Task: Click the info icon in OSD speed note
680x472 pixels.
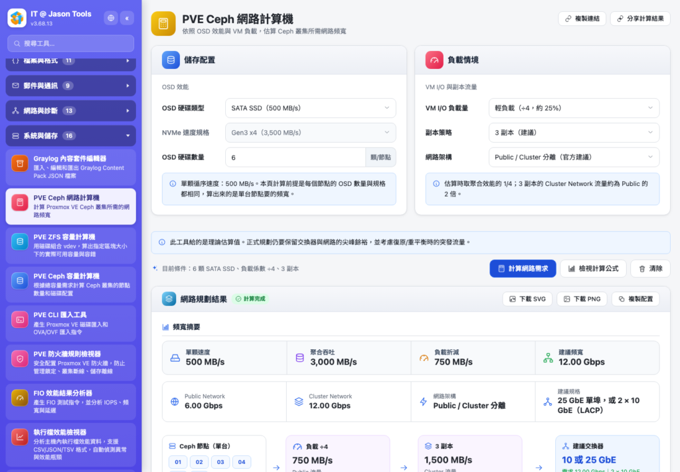Action: coord(173,184)
